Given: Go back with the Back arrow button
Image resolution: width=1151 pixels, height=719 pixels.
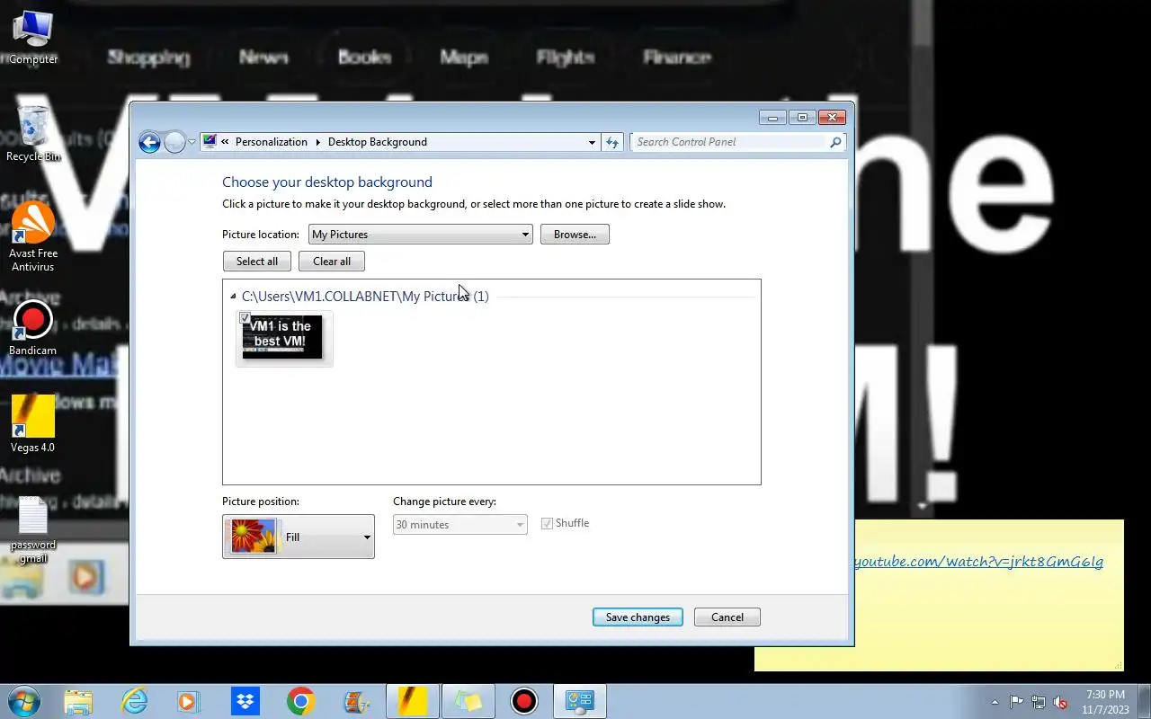Looking at the screenshot, I should click(149, 142).
